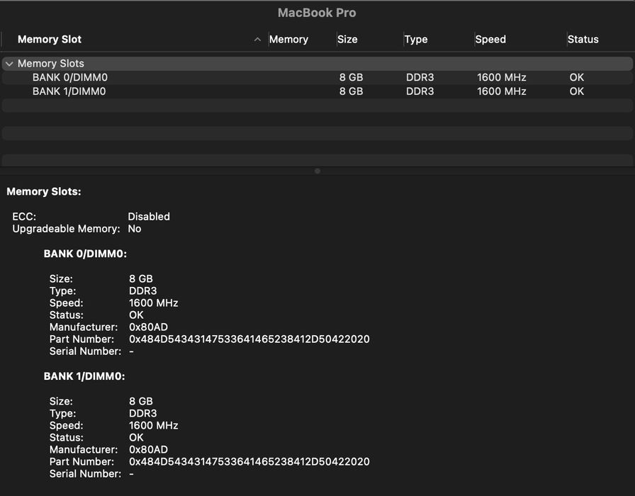Click DDR3 type cell of BANK 0/DIMM0 row
Viewport: 635px width, 496px height.
420,77
